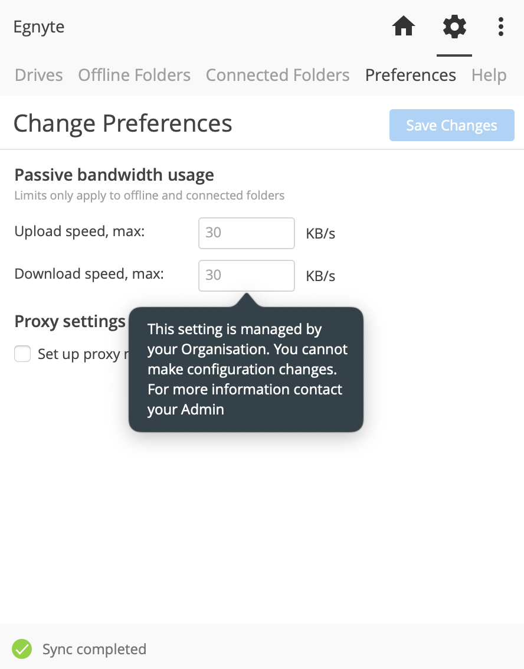Viewport: 524px width, 669px height.
Task: Open the home icon view
Action: click(x=404, y=27)
